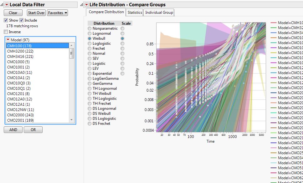The width and height of the screenshot is (303, 183).
Task: Click the first legend line swatch Model=CMH10
Action: click(274, 23)
